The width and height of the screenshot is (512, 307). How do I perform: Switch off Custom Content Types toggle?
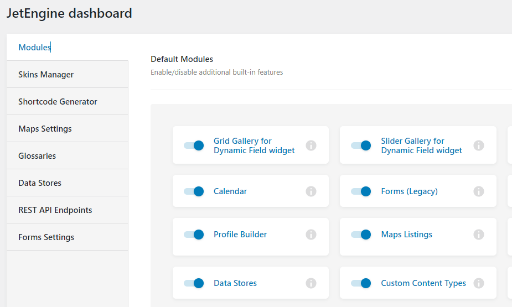(x=361, y=283)
